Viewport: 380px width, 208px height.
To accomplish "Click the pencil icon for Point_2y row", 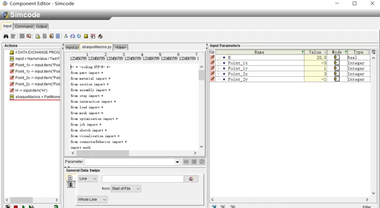I will 212,79.
